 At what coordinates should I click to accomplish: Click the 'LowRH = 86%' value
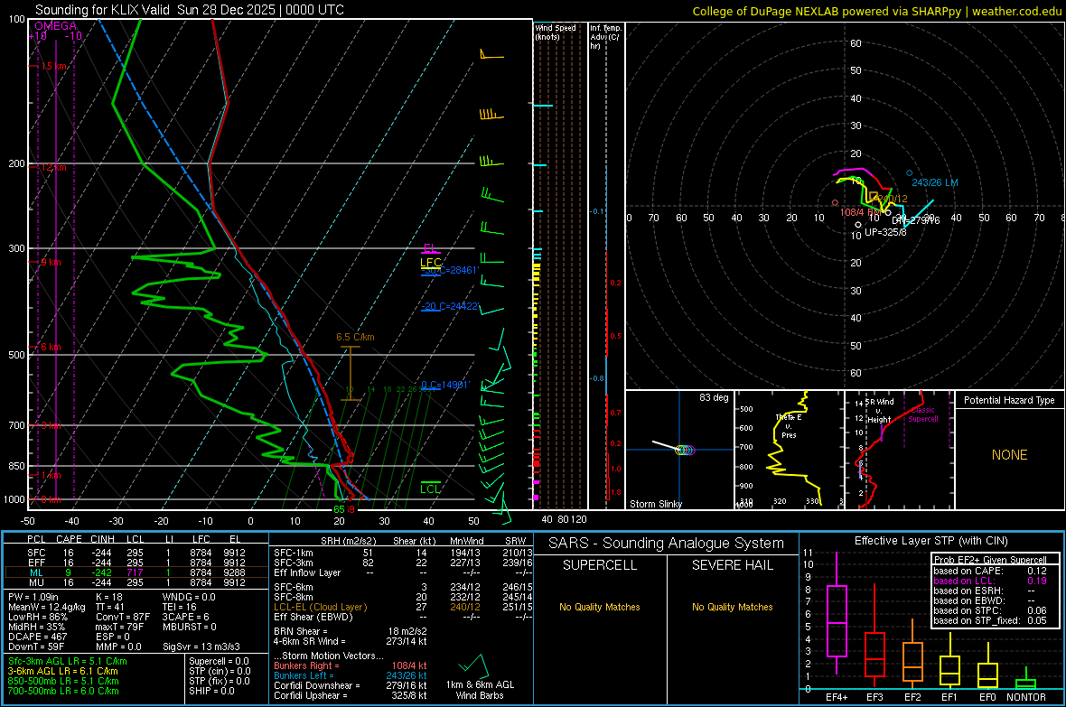pyautogui.click(x=37, y=618)
